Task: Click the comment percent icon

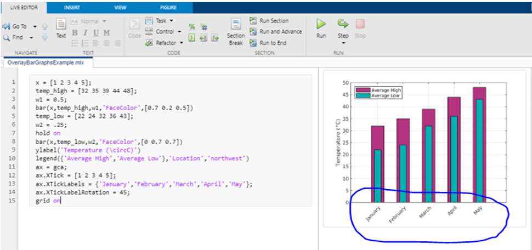Action: pos(192,27)
